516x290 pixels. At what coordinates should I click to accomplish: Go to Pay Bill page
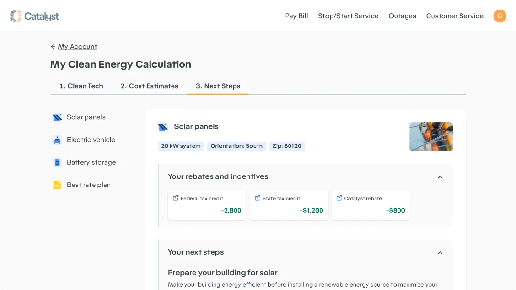297,16
